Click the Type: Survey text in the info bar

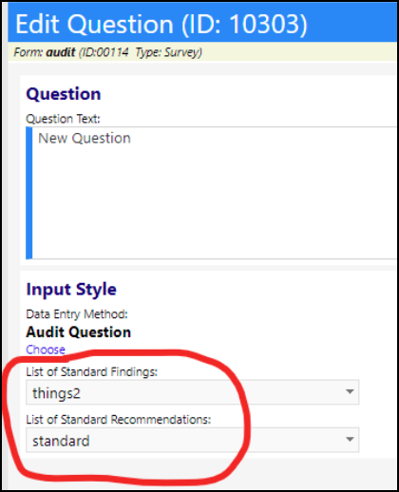pyautogui.click(x=168, y=52)
